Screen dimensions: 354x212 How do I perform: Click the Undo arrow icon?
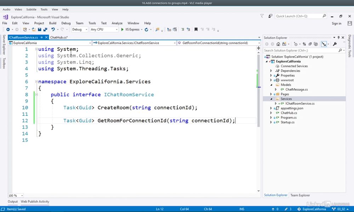click(53, 29)
